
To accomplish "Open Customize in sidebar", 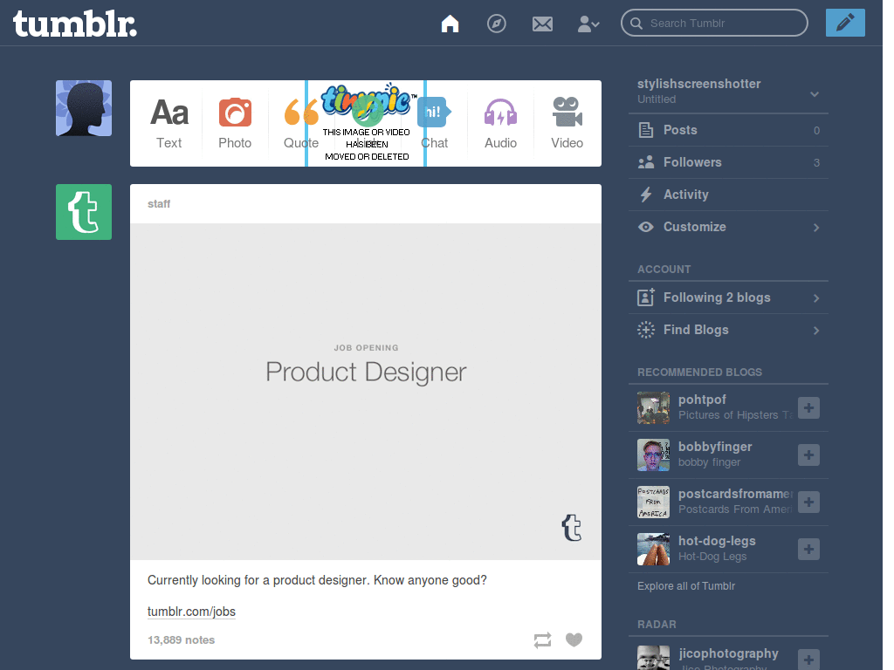I will [x=729, y=227].
